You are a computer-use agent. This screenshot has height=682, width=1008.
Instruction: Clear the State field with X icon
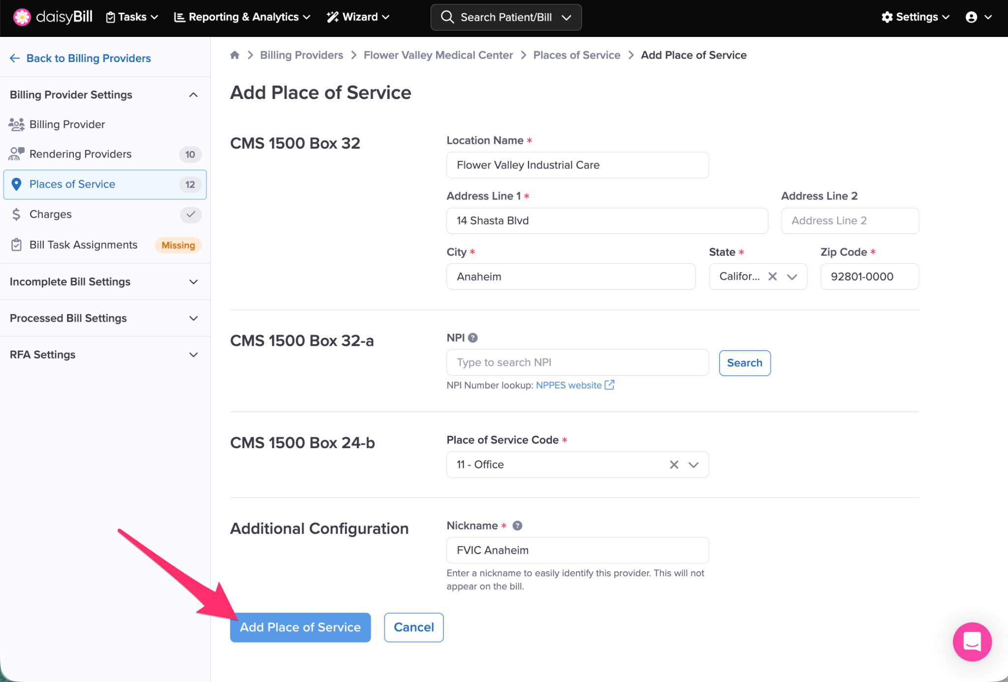pyautogui.click(x=773, y=277)
